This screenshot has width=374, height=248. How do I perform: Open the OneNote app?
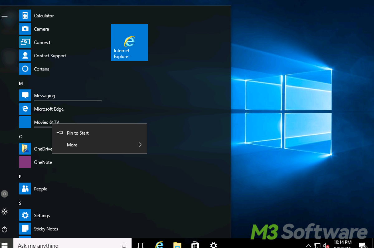click(25, 162)
